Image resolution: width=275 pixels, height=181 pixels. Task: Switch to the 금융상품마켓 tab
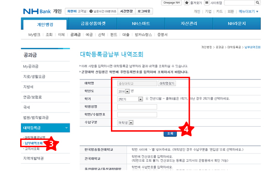[x=93, y=23]
